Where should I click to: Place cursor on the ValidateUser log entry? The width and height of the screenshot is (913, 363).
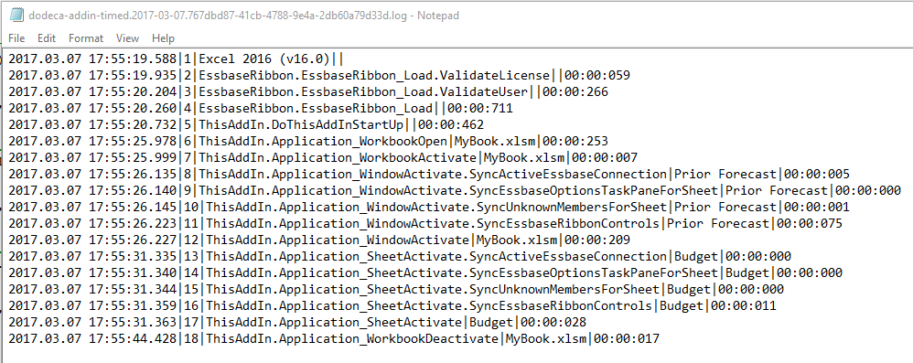pos(308,92)
